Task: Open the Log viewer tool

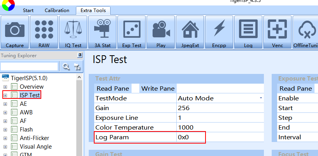Action: tap(248, 32)
